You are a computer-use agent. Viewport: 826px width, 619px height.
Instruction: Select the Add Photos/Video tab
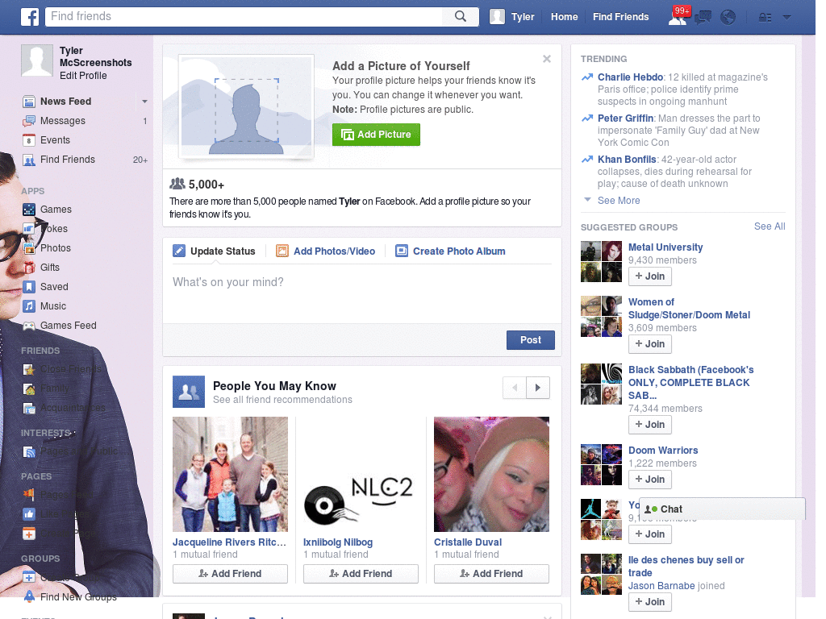pyautogui.click(x=326, y=251)
